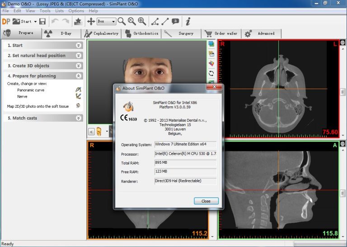Select the text annotation bubble tool
347x247 pixels.
click(175, 21)
